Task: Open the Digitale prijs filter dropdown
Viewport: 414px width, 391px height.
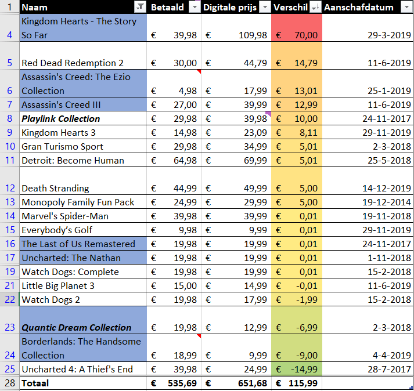Action: click(x=265, y=7)
